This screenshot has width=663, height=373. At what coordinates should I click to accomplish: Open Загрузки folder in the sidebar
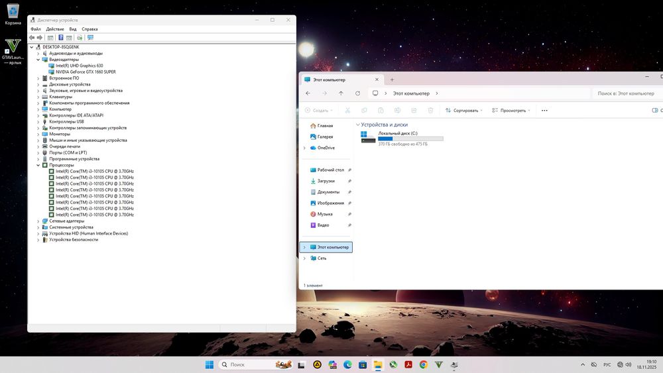[x=326, y=181]
